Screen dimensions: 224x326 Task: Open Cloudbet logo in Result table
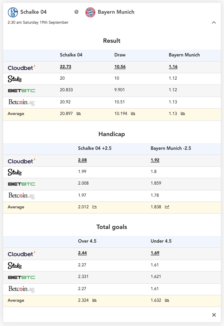(22, 68)
